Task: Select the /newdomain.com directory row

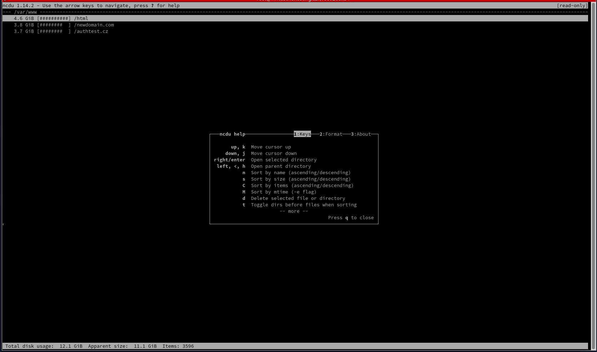Action: point(295,25)
